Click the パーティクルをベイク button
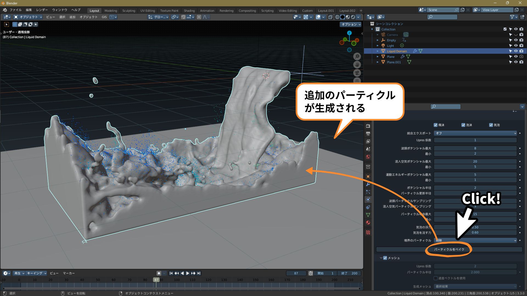Screen dimensions: 527x296 tap(449, 249)
